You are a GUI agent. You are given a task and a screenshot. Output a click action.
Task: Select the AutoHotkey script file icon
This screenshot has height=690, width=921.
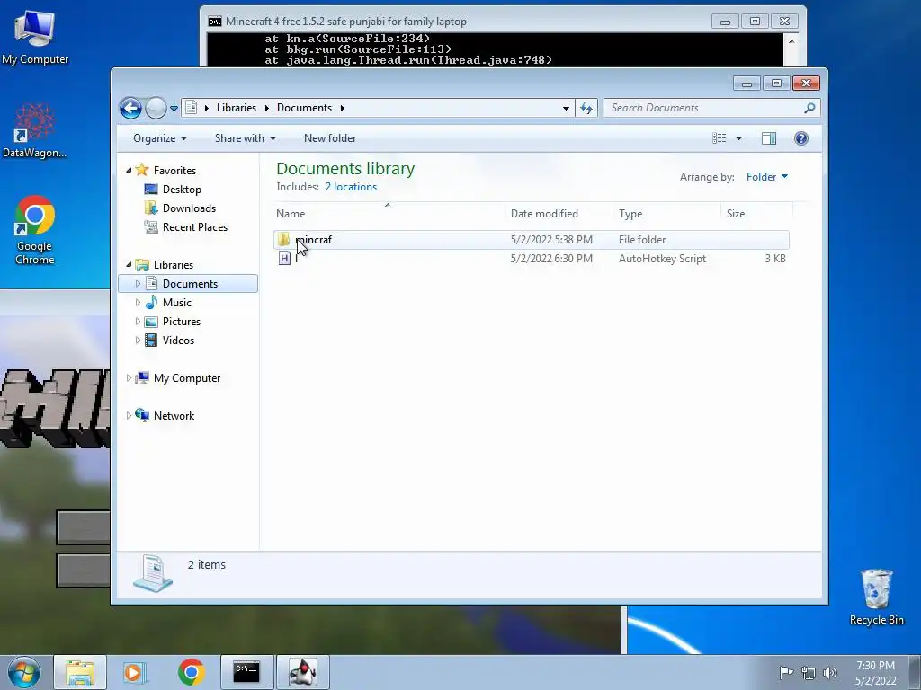point(284,258)
